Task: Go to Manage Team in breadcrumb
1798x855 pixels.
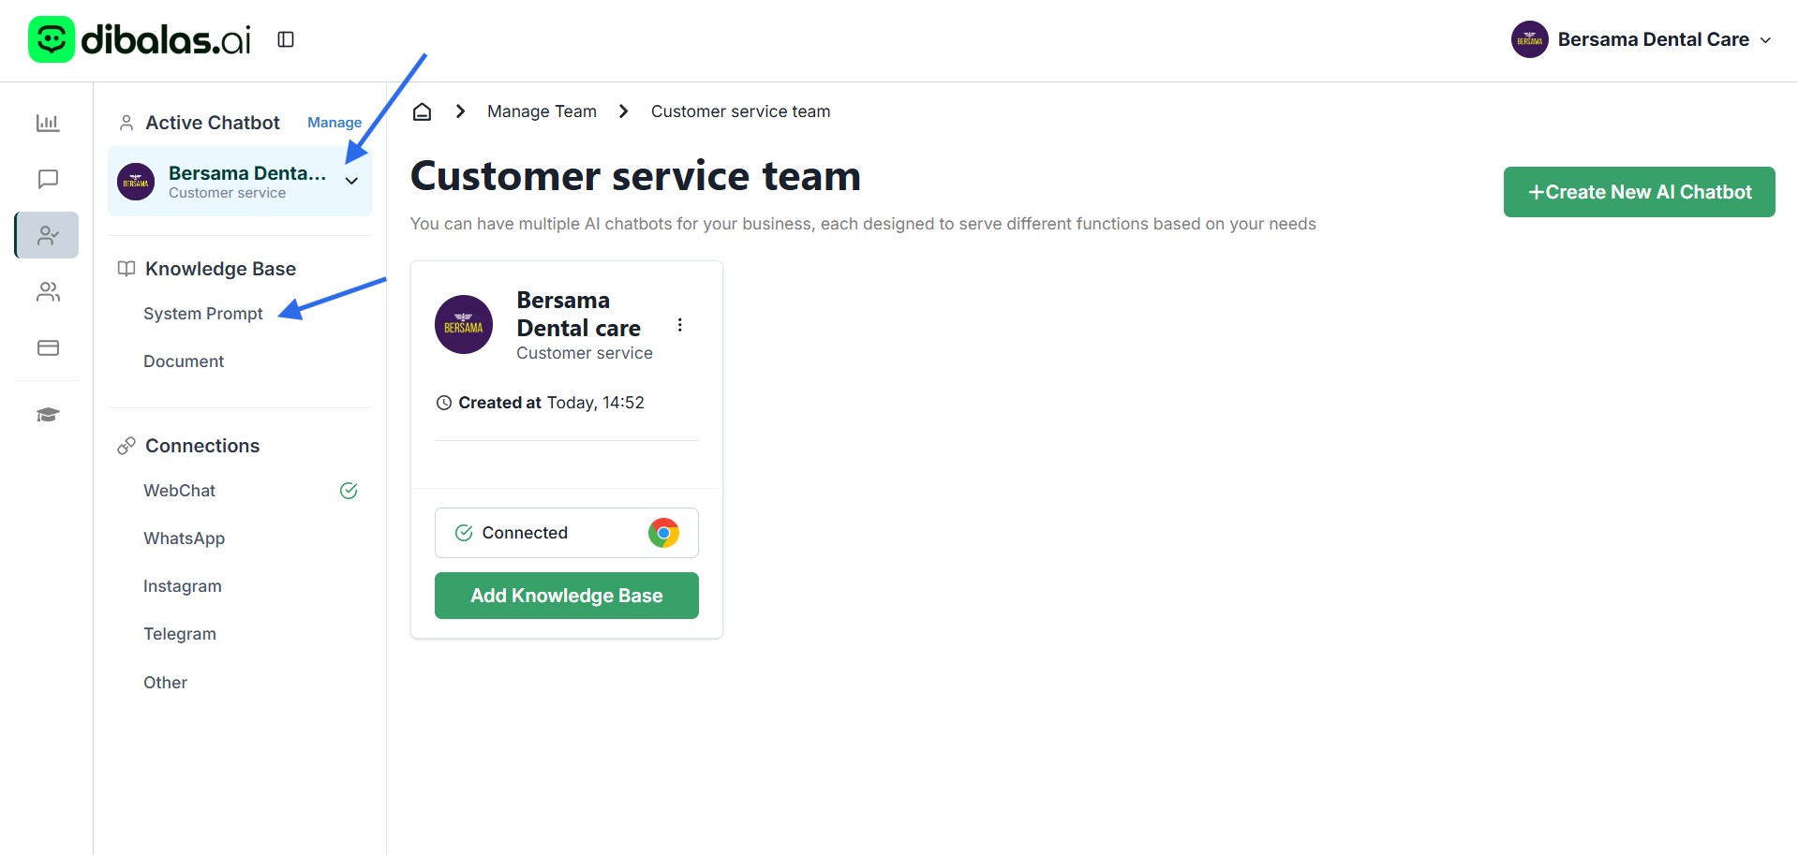Action: click(542, 111)
